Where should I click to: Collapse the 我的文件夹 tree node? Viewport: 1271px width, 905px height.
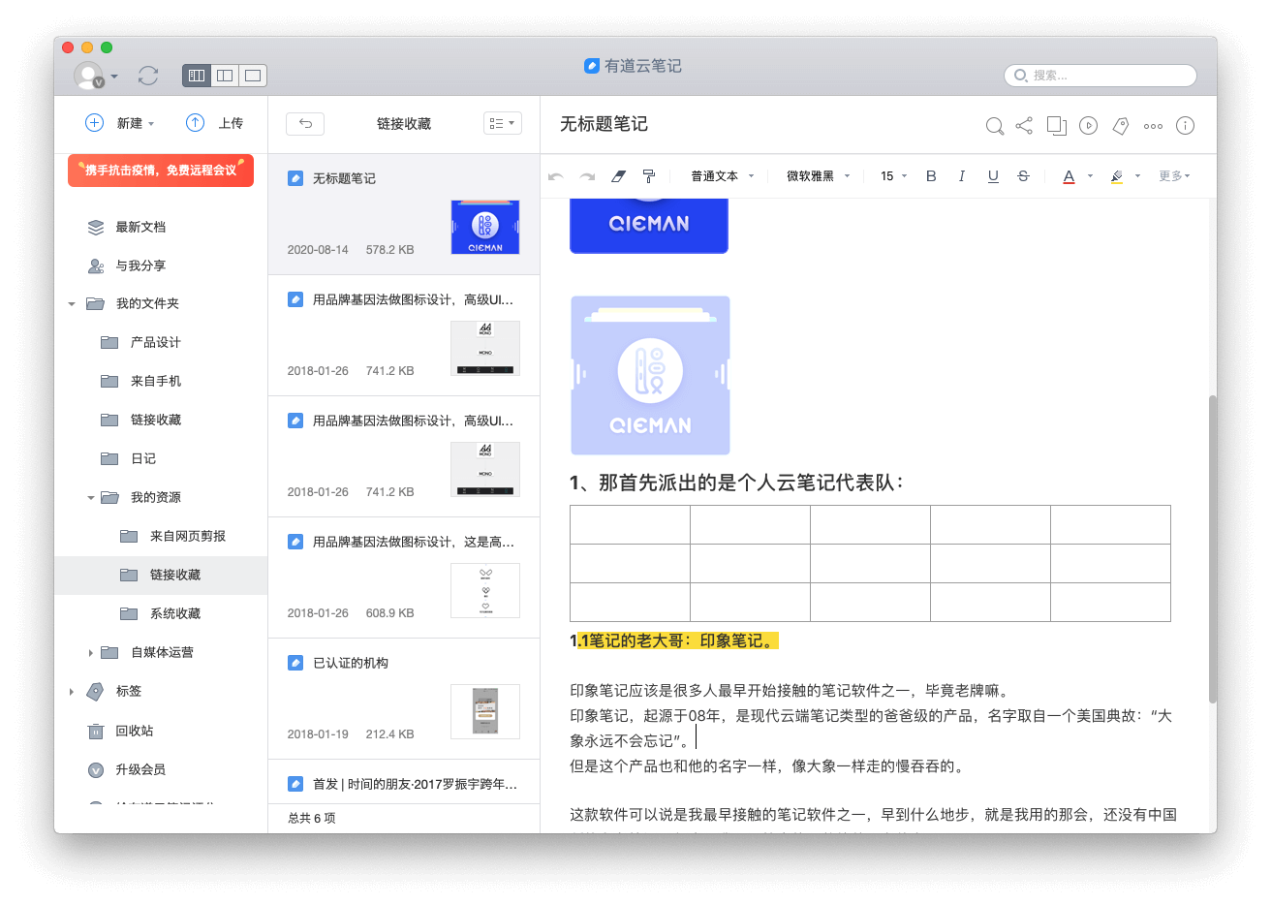(72, 304)
